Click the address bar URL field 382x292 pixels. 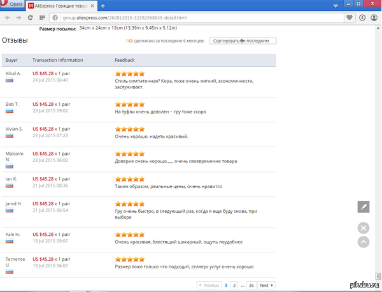pyautogui.click(x=191, y=18)
